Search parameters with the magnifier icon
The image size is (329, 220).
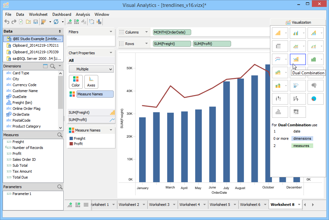coord(60,187)
